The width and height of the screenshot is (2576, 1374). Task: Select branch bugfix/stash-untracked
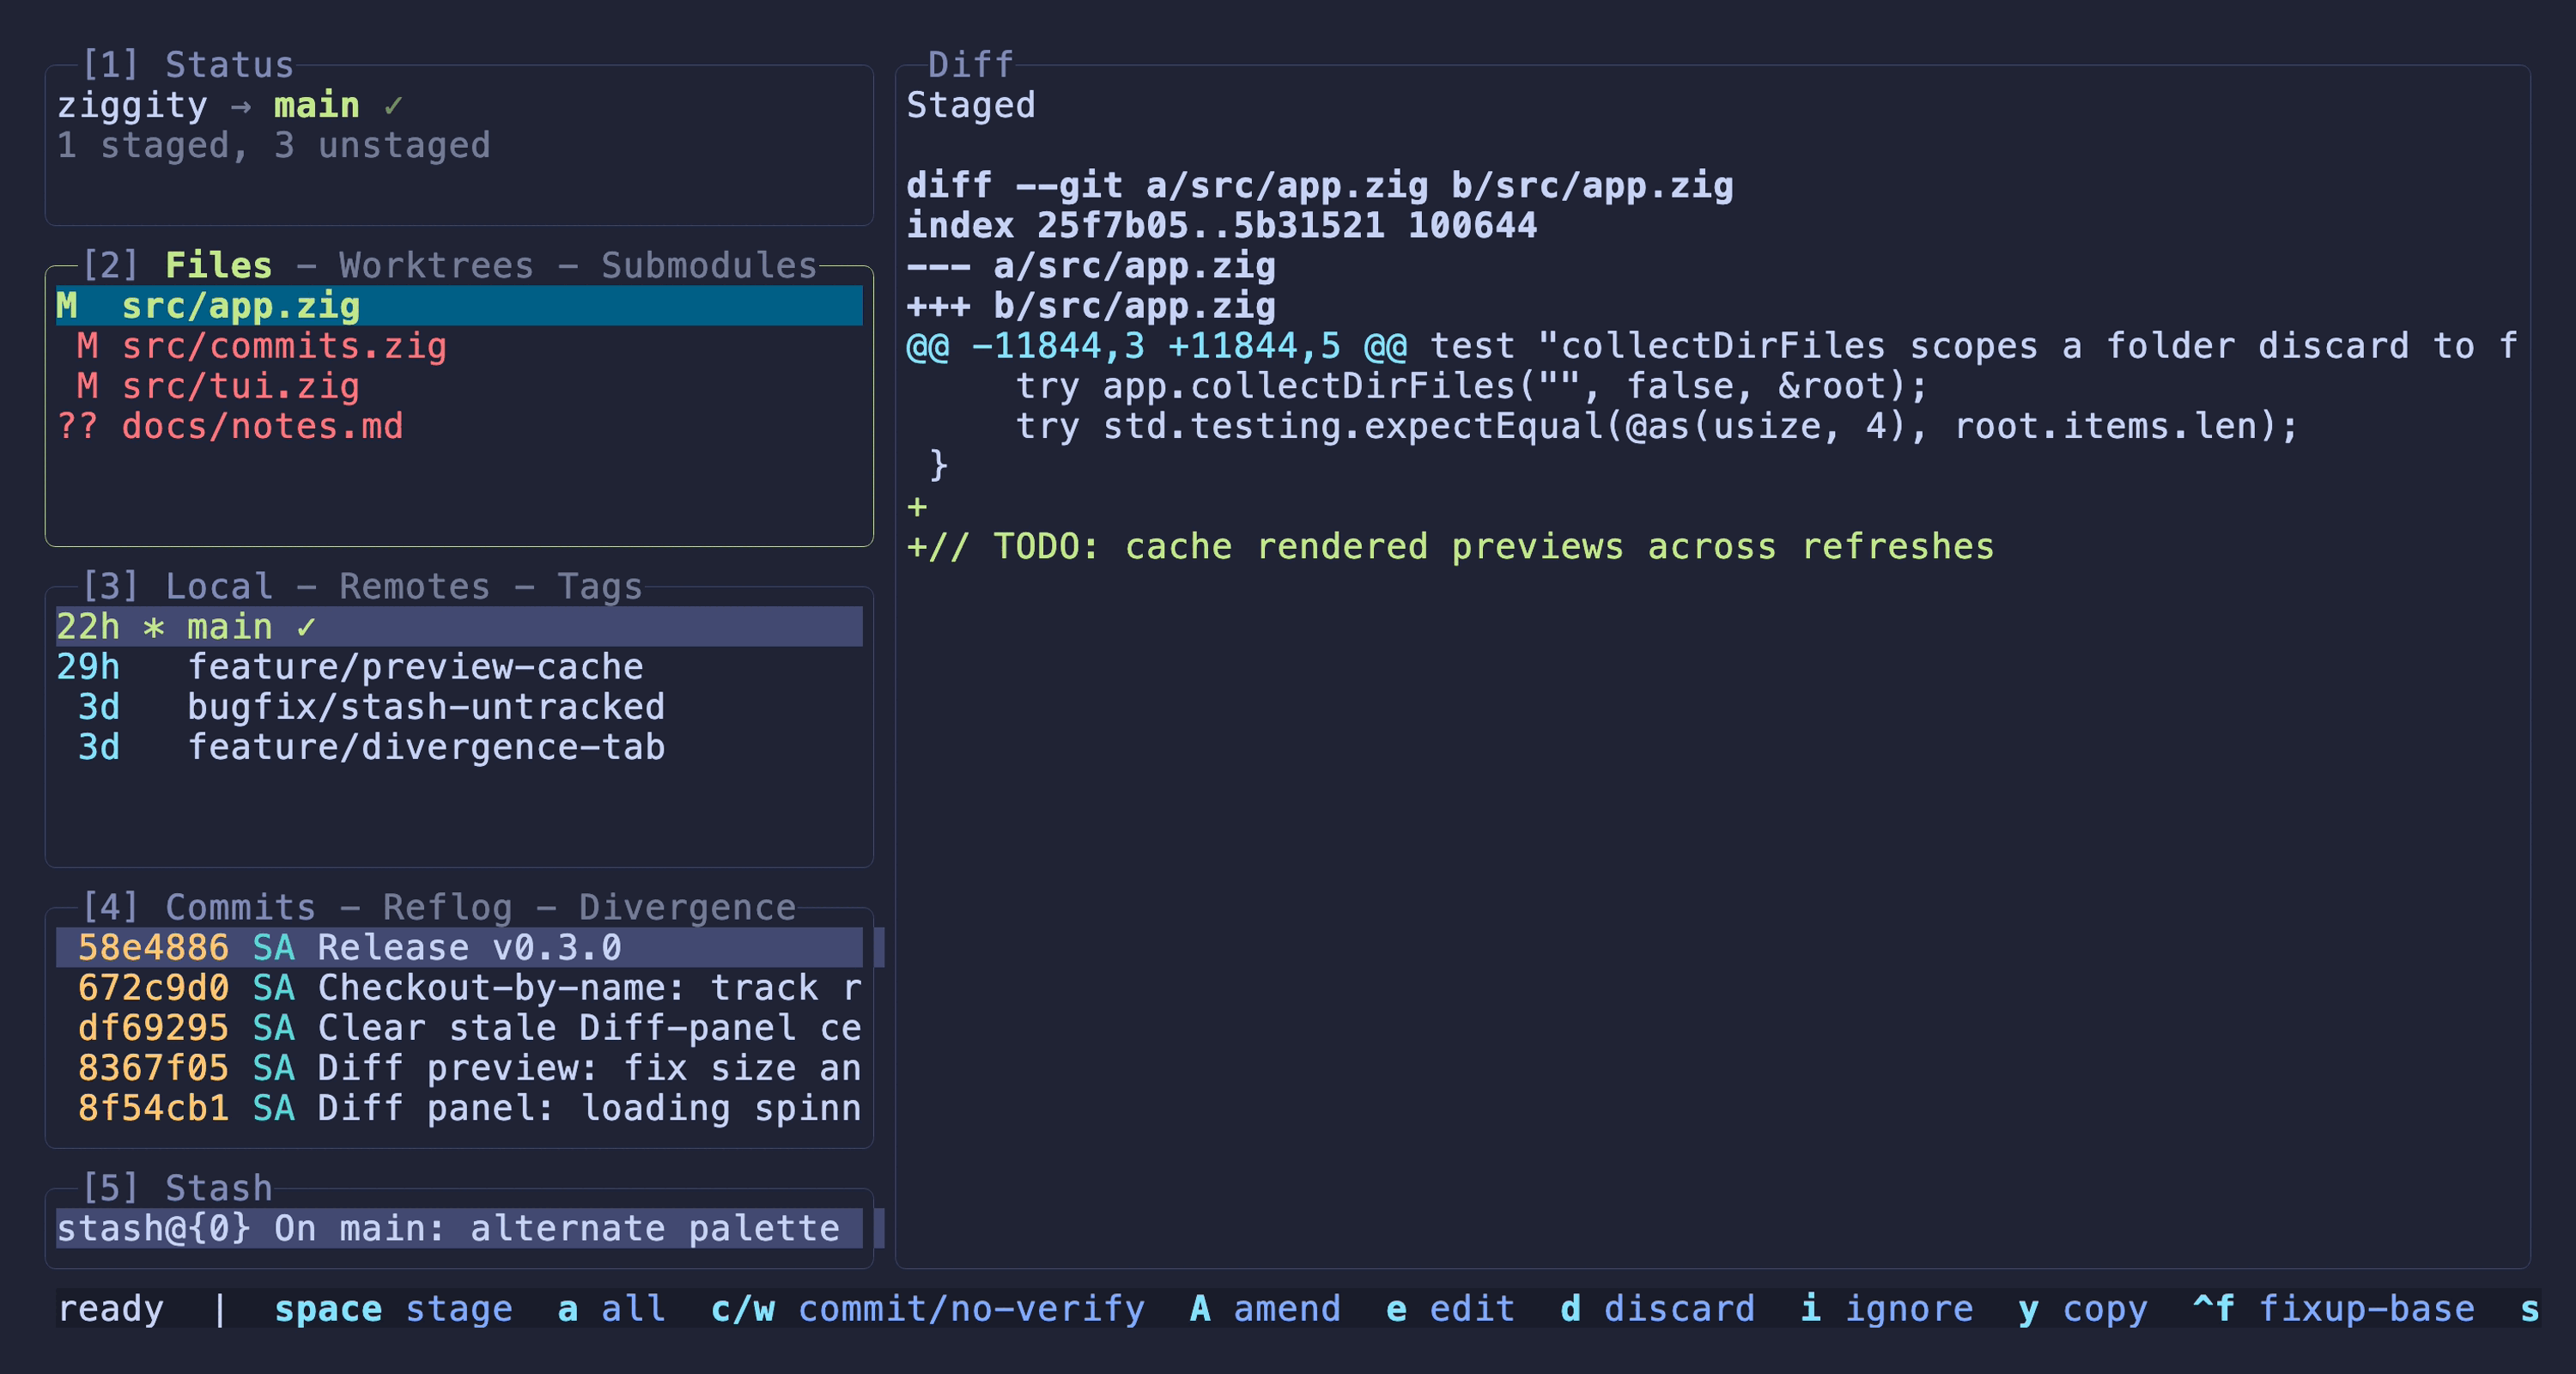tap(459, 707)
